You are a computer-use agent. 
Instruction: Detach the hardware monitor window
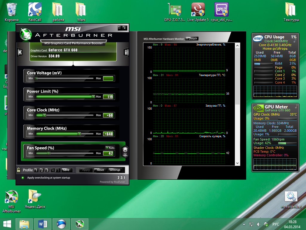(192, 39)
